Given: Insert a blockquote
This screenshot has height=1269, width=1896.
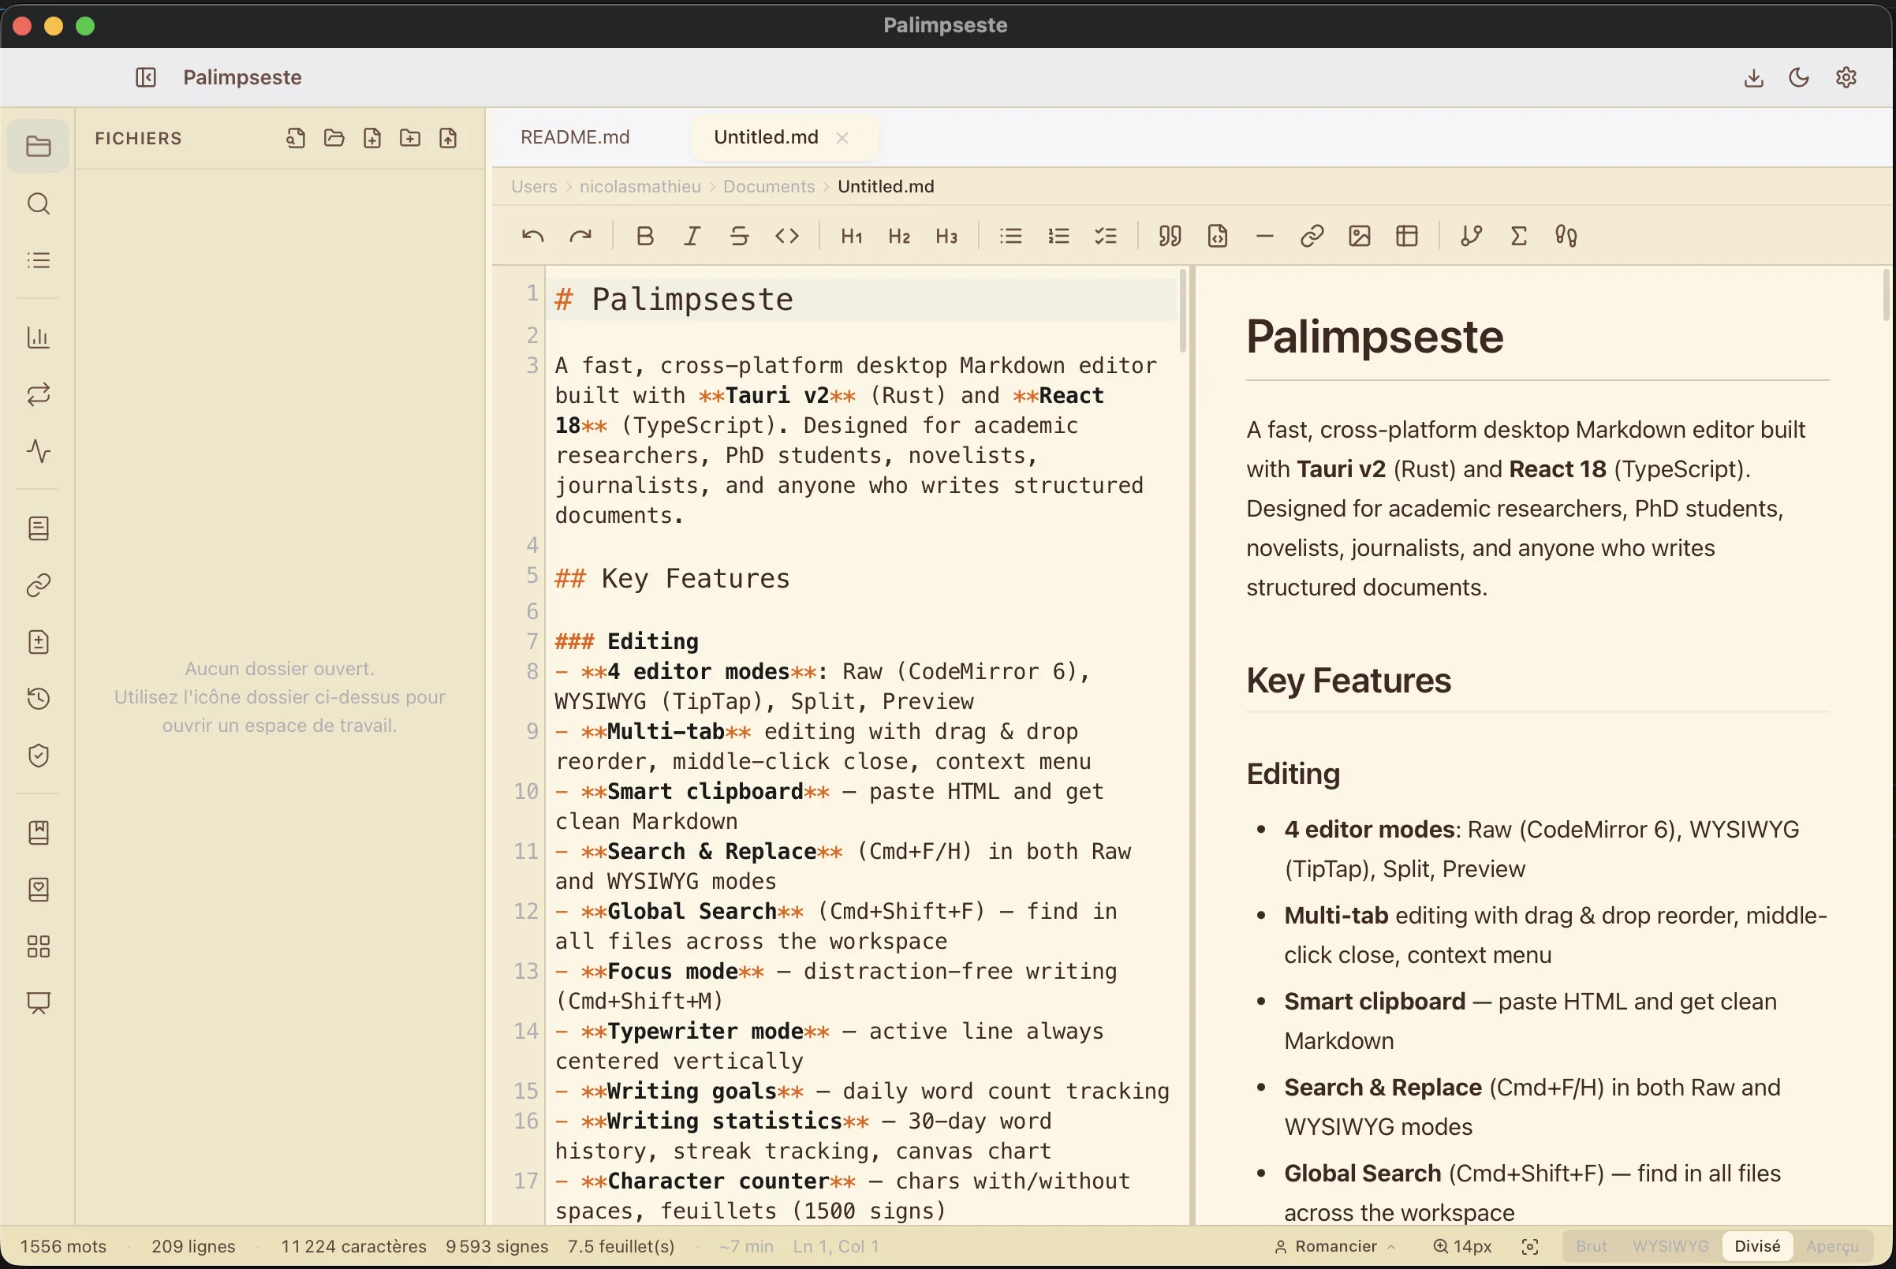Looking at the screenshot, I should click(1170, 237).
